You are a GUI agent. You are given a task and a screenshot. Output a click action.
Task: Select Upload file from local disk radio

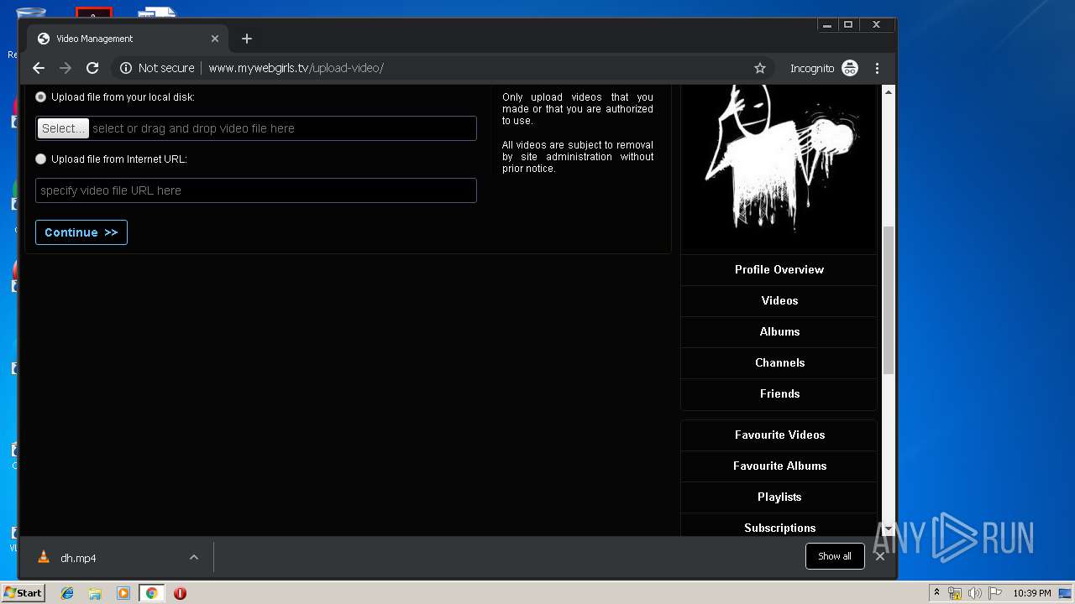(40, 97)
